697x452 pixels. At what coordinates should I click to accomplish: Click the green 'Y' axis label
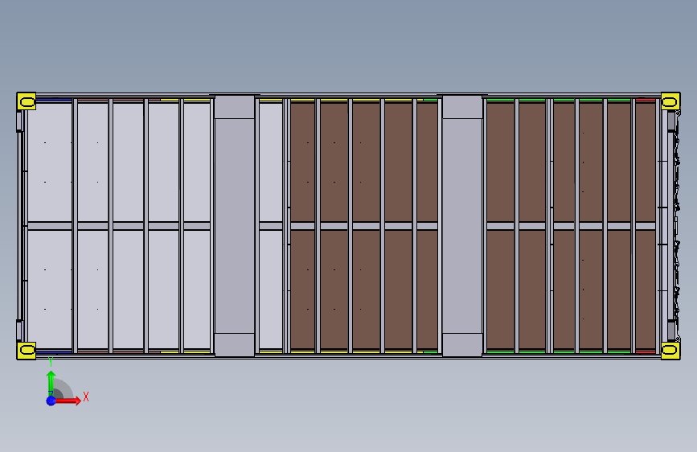click(51, 362)
